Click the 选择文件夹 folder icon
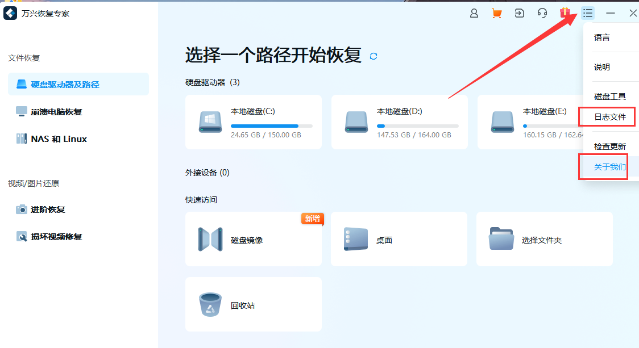 coord(501,238)
